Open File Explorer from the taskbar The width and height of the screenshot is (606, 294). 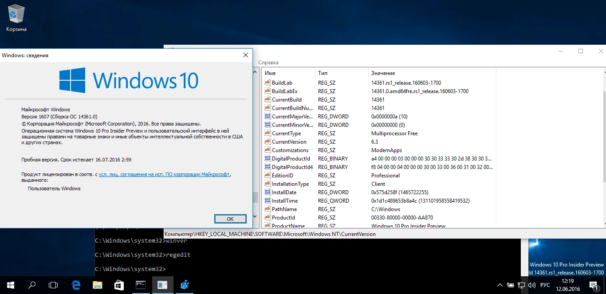coord(97,285)
